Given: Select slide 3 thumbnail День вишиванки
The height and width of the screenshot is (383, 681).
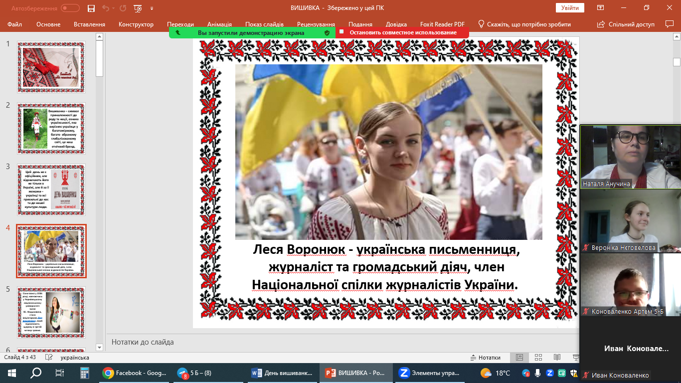Looking at the screenshot, I should (51, 190).
